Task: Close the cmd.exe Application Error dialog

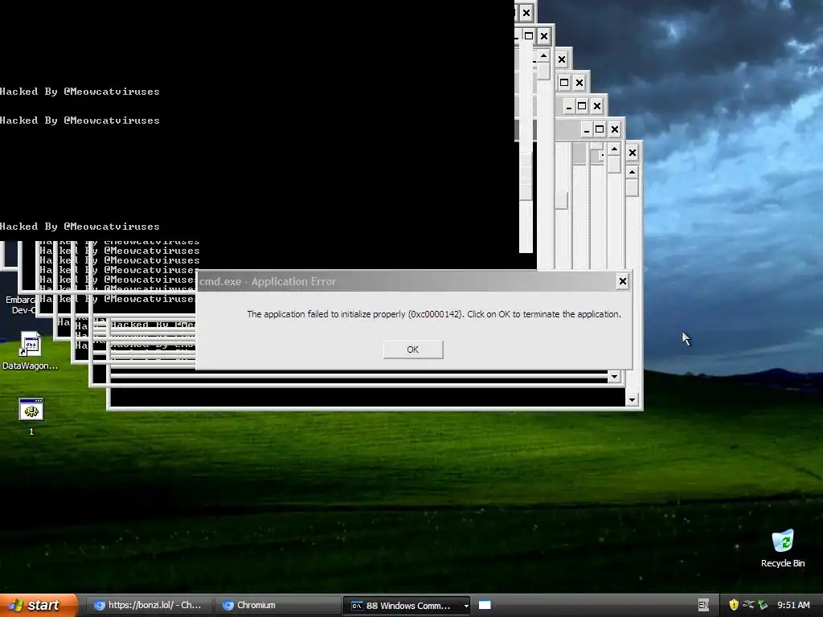Action: pyautogui.click(x=623, y=281)
